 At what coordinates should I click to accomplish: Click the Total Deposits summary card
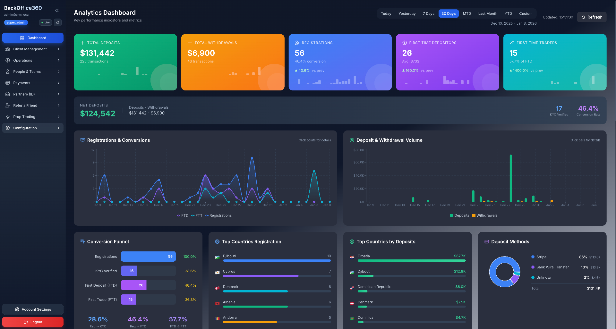point(125,62)
